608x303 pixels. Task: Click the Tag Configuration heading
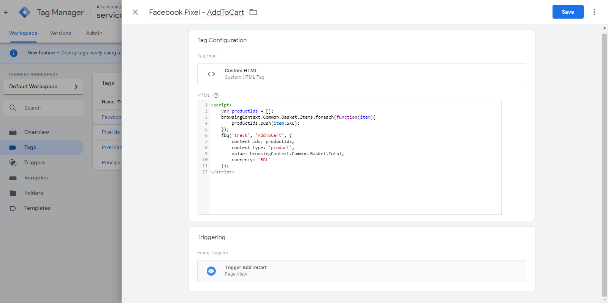coord(222,40)
